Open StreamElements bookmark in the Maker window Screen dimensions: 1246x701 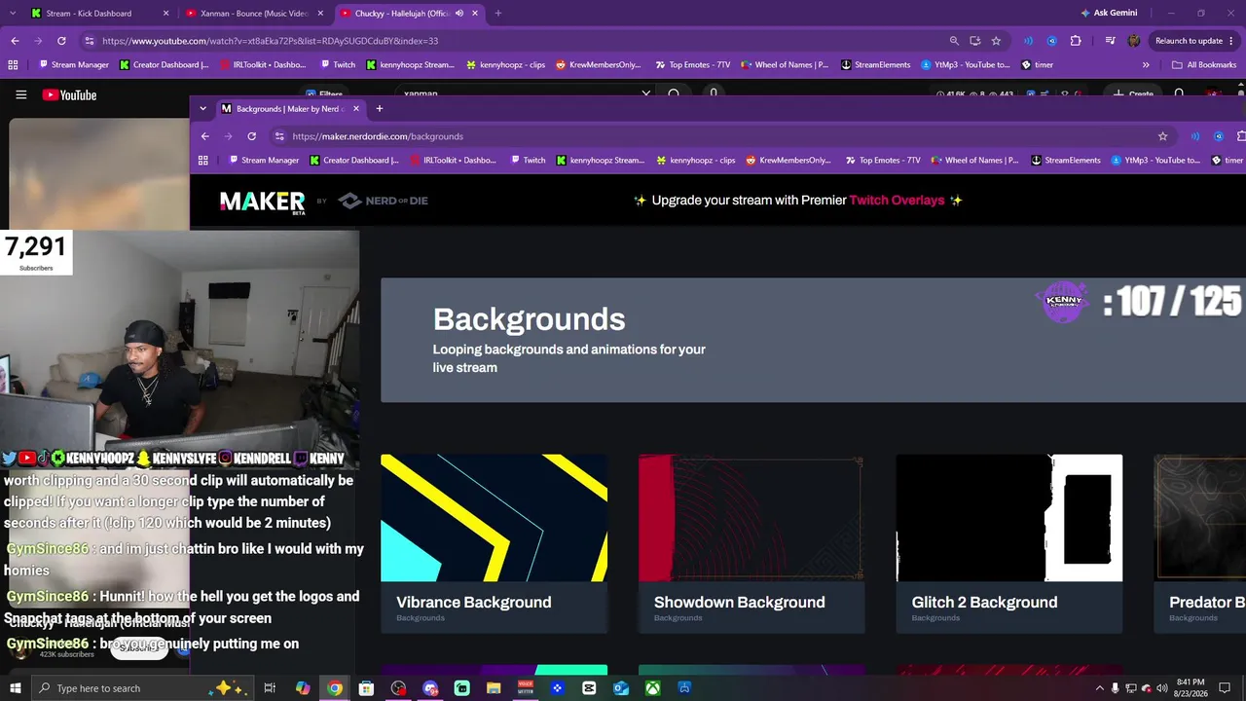[1068, 161]
